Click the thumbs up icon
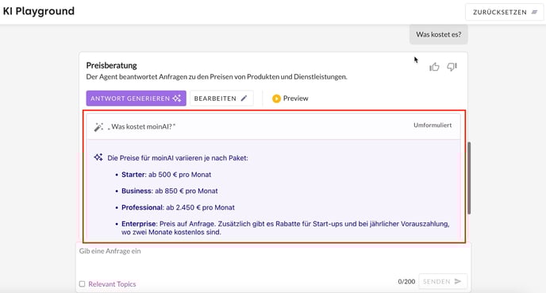Image resolution: width=546 pixels, height=293 pixels. coord(434,67)
